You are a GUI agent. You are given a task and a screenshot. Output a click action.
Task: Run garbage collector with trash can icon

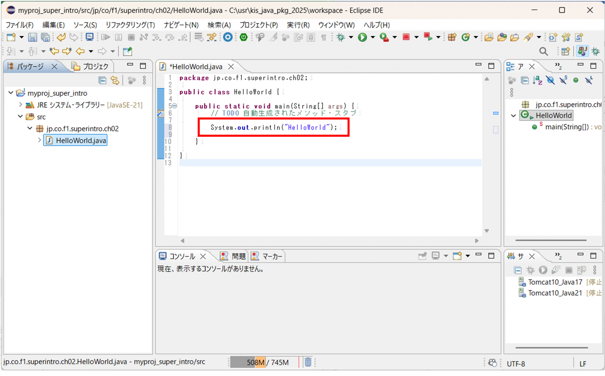(x=308, y=362)
